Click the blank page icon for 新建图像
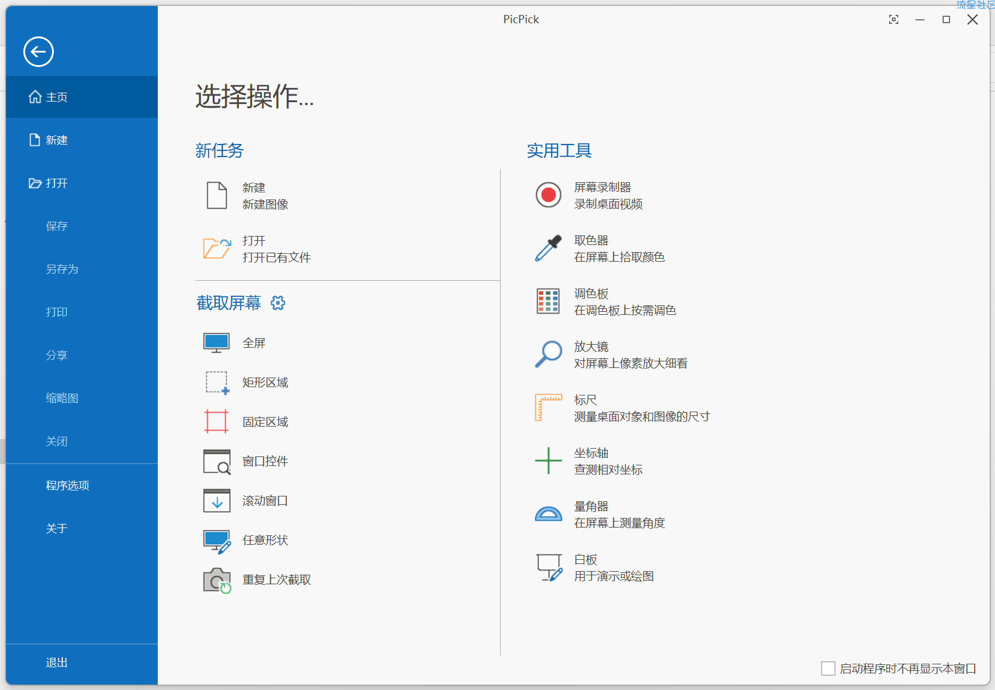This screenshot has width=995, height=690. 216,195
